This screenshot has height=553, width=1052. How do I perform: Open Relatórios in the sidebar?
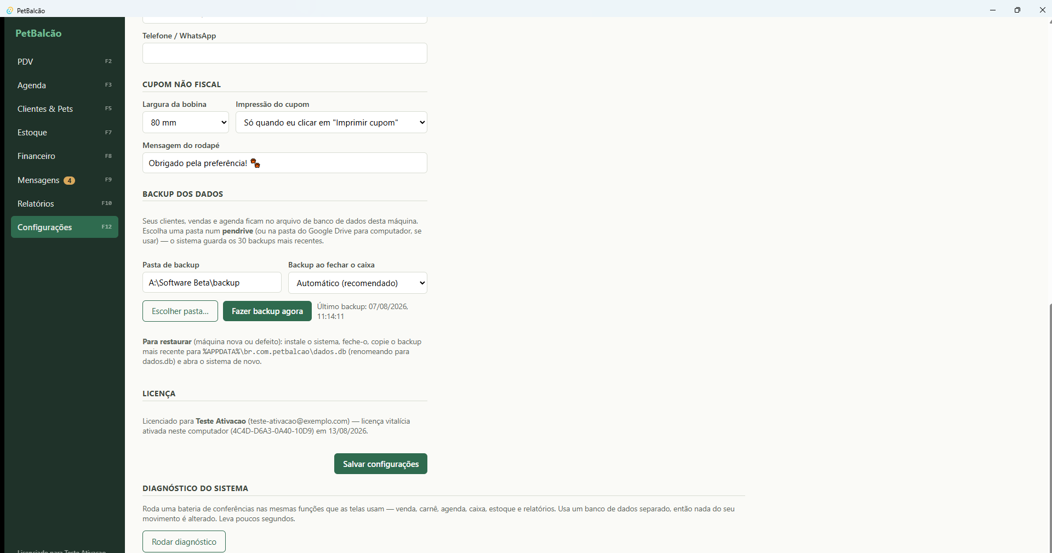click(x=65, y=203)
